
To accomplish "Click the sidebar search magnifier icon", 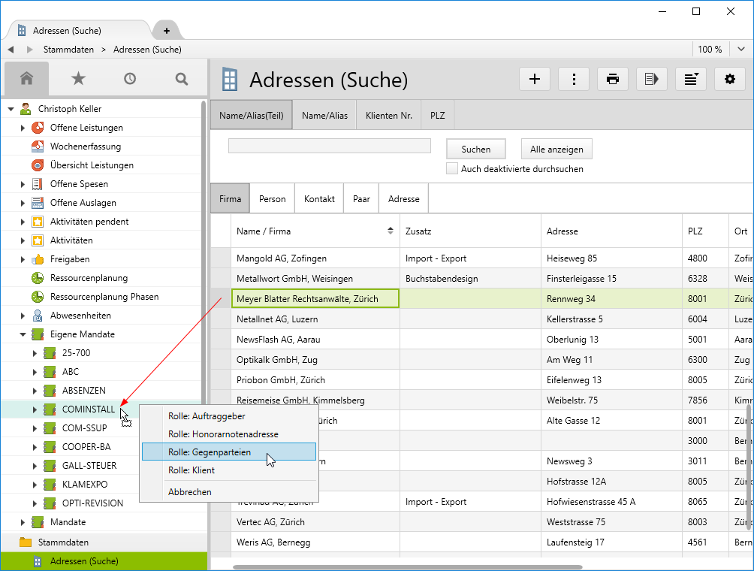I will (181, 78).
